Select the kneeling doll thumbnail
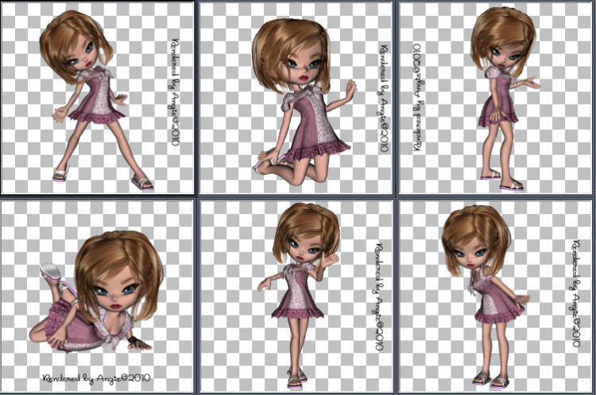Screen dimensions: 596x395 (296, 98)
